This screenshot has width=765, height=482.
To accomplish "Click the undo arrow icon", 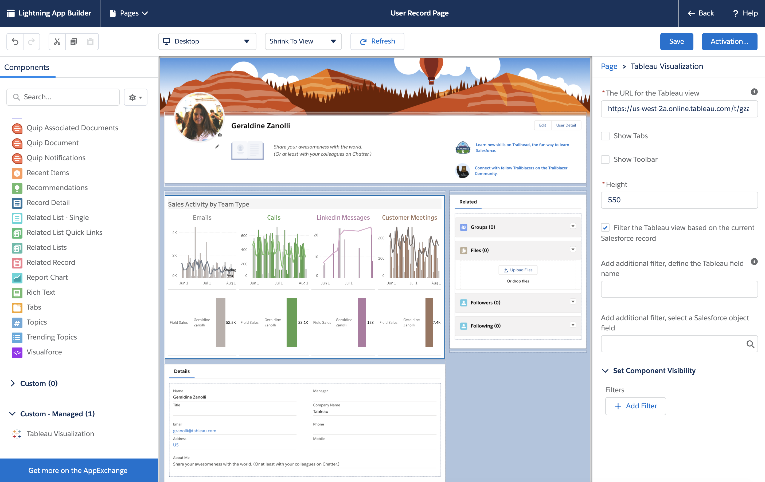I will [15, 42].
